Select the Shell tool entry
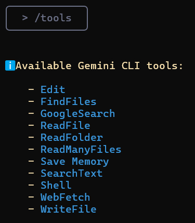Viewport: 195px width, 223px height. click(56, 185)
